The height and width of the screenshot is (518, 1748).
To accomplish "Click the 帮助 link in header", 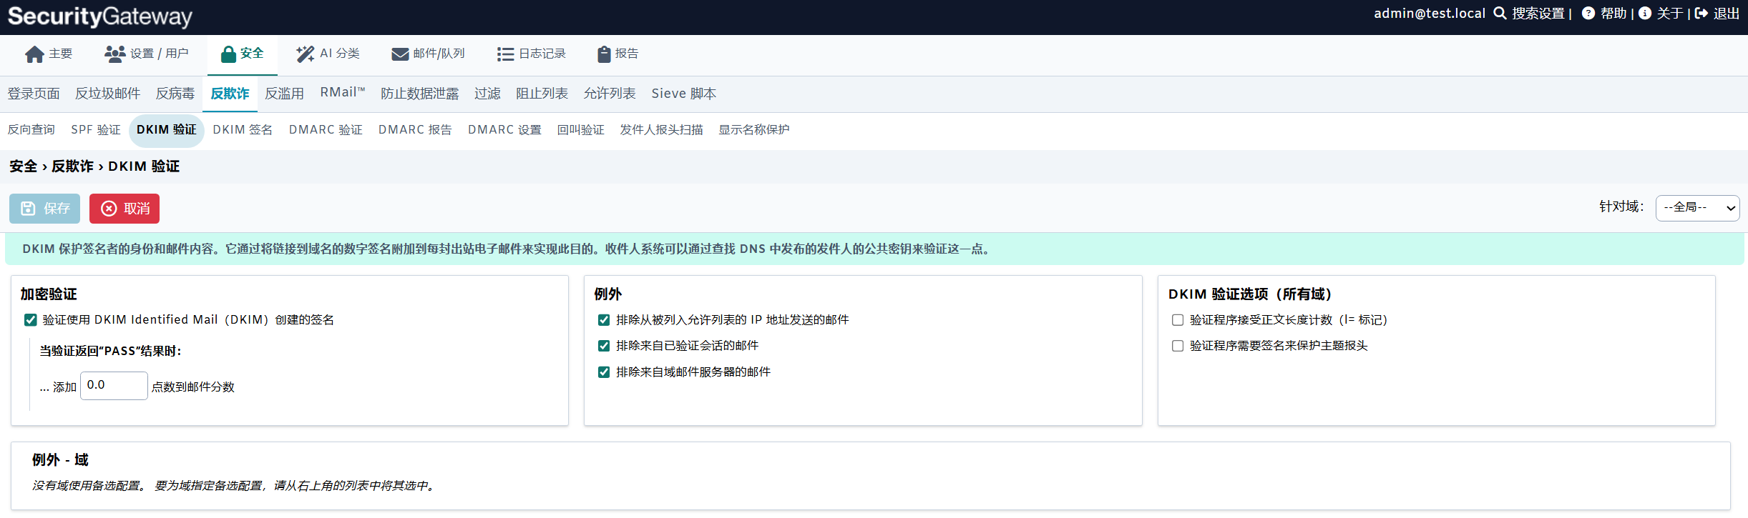I will [x=1613, y=14].
